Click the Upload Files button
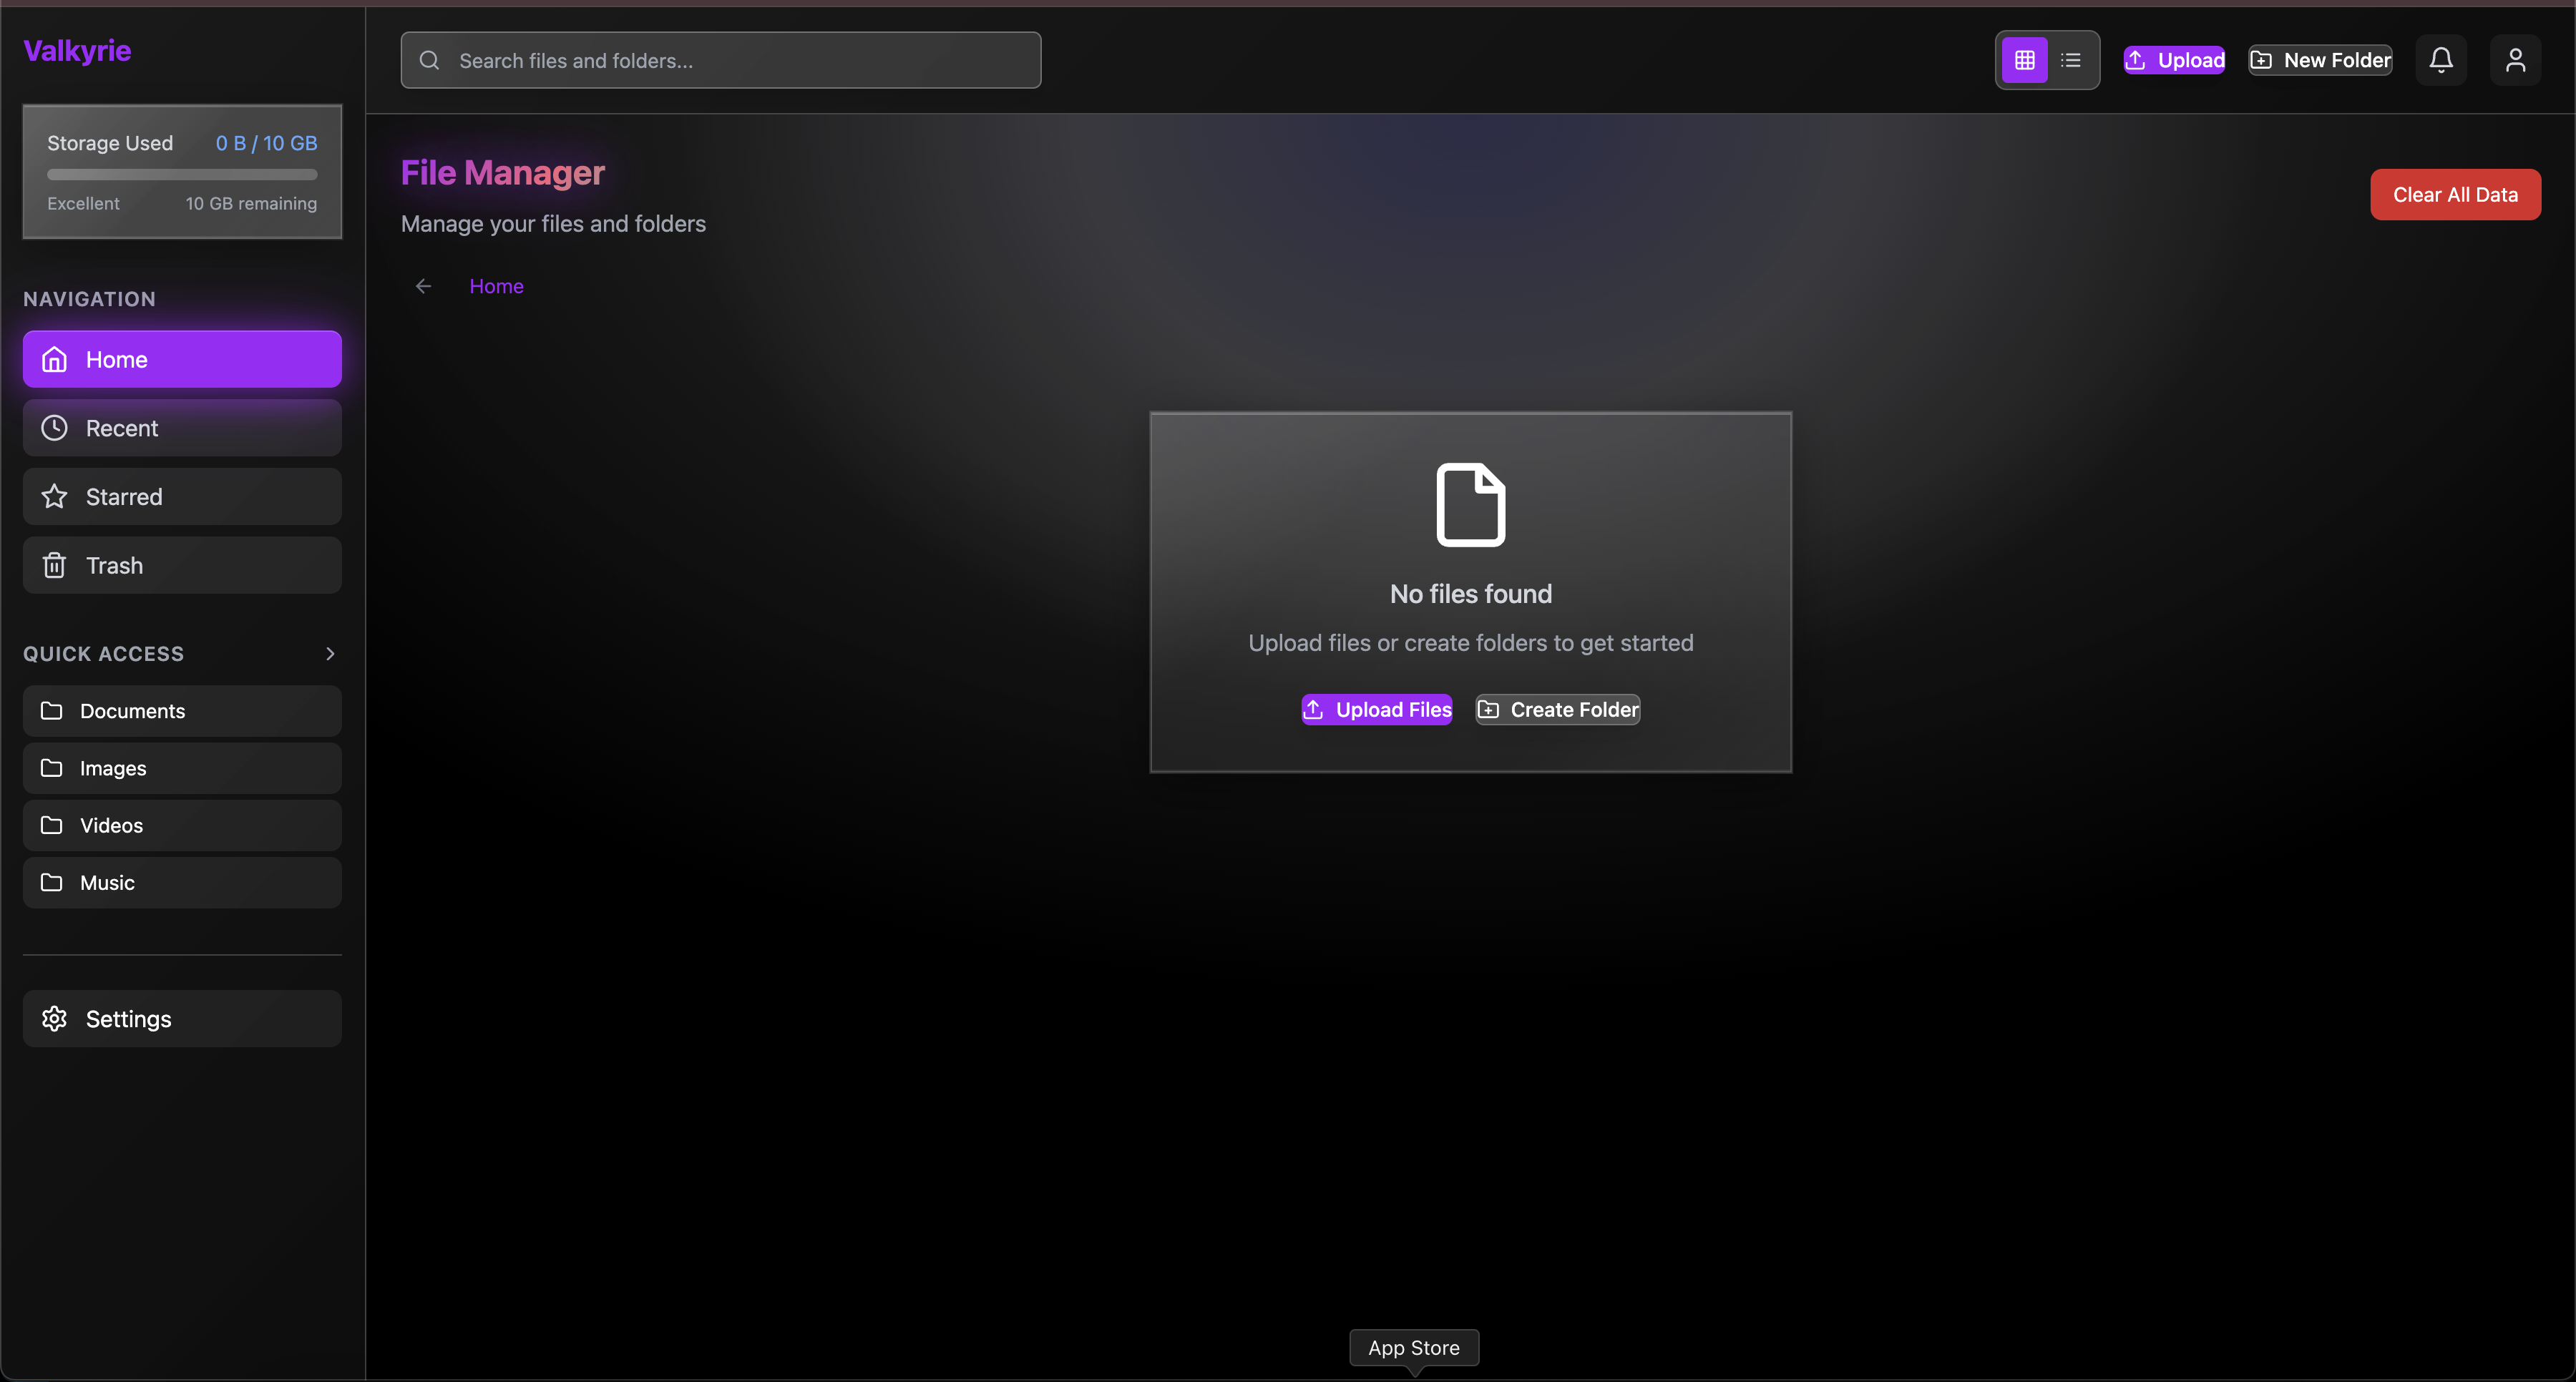Image resolution: width=2576 pixels, height=1382 pixels. click(x=1376, y=709)
